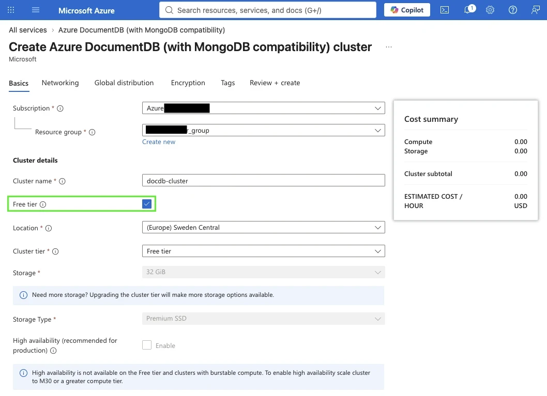Show Location info icon

pyautogui.click(x=49, y=228)
